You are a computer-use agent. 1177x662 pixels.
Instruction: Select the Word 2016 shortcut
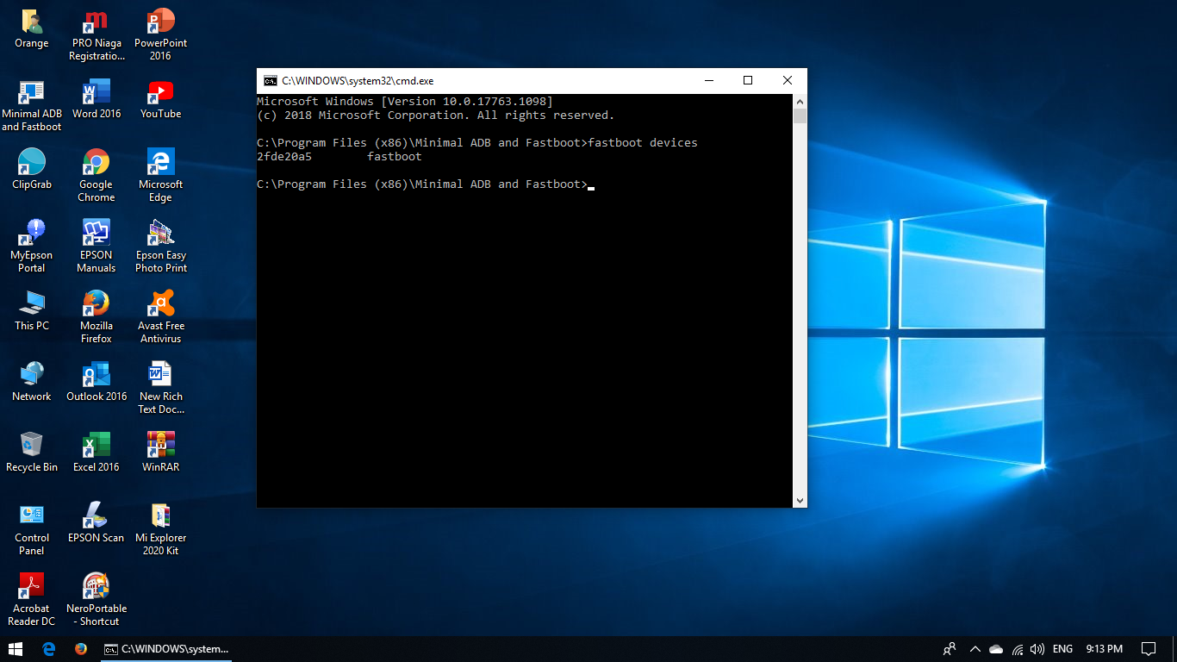pyautogui.click(x=97, y=100)
